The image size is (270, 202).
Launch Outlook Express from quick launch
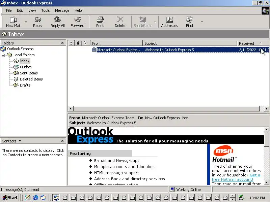pos(44,198)
